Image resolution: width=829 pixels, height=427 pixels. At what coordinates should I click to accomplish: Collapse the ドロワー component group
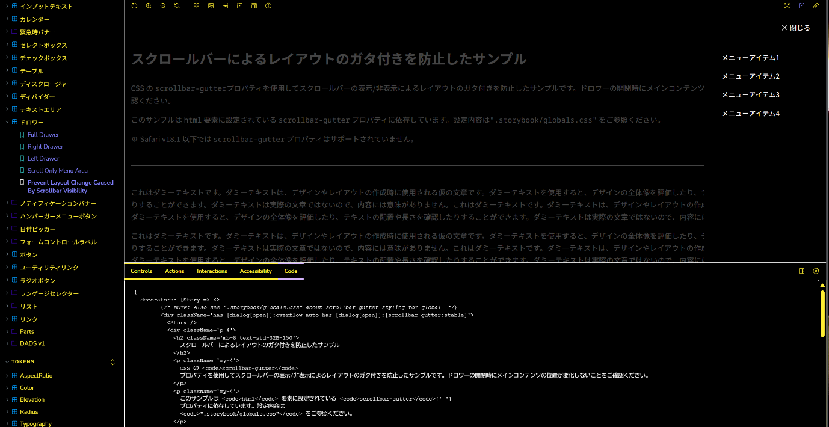[x=7, y=122]
